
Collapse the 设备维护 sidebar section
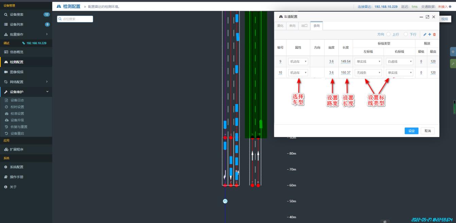(x=47, y=92)
